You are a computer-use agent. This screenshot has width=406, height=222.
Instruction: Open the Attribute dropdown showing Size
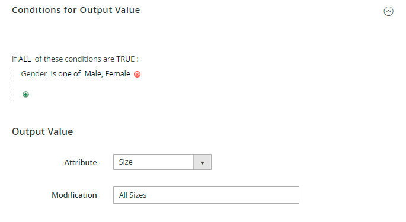click(162, 162)
